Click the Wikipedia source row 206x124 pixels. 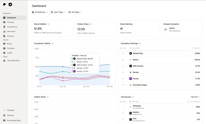click(160, 107)
